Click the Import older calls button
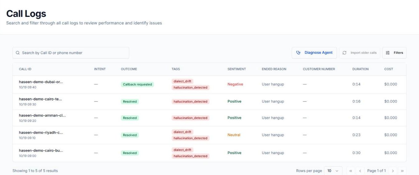Viewport: 419px width, 175px height. (x=360, y=53)
